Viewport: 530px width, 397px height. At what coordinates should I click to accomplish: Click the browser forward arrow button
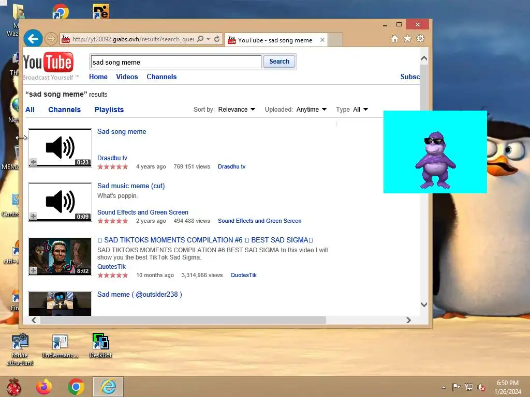[51, 39]
